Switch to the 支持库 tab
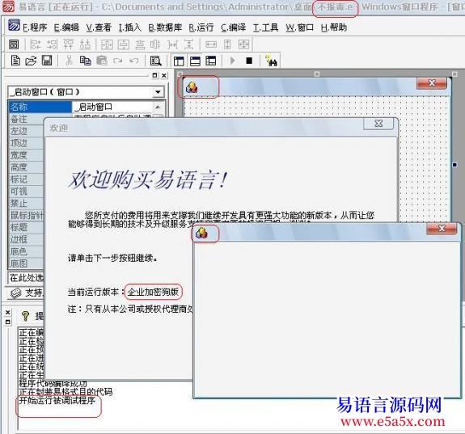This screenshot has height=434, width=465. coord(27,293)
